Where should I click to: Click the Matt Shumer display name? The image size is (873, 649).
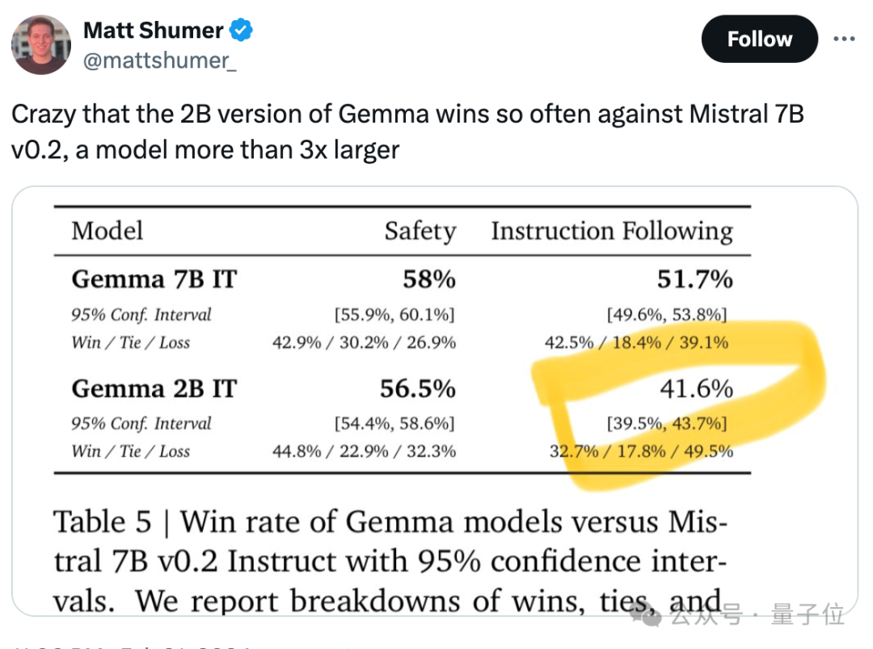tap(153, 31)
